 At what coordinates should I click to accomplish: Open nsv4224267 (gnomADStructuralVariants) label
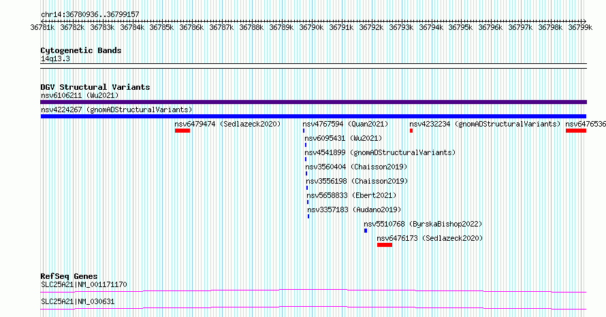tap(116, 110)
